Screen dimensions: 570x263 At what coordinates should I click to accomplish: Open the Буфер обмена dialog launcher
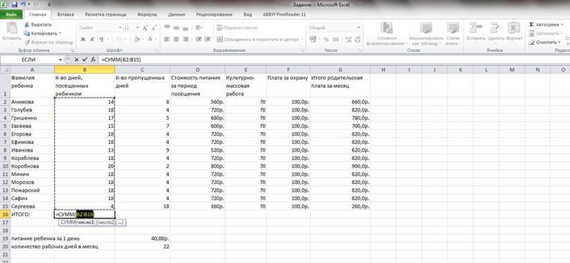(73, 51)
